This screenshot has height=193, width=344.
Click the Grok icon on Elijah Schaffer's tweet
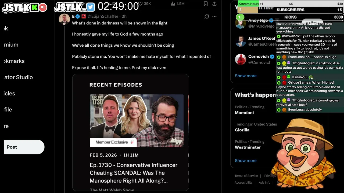[207, 16]
